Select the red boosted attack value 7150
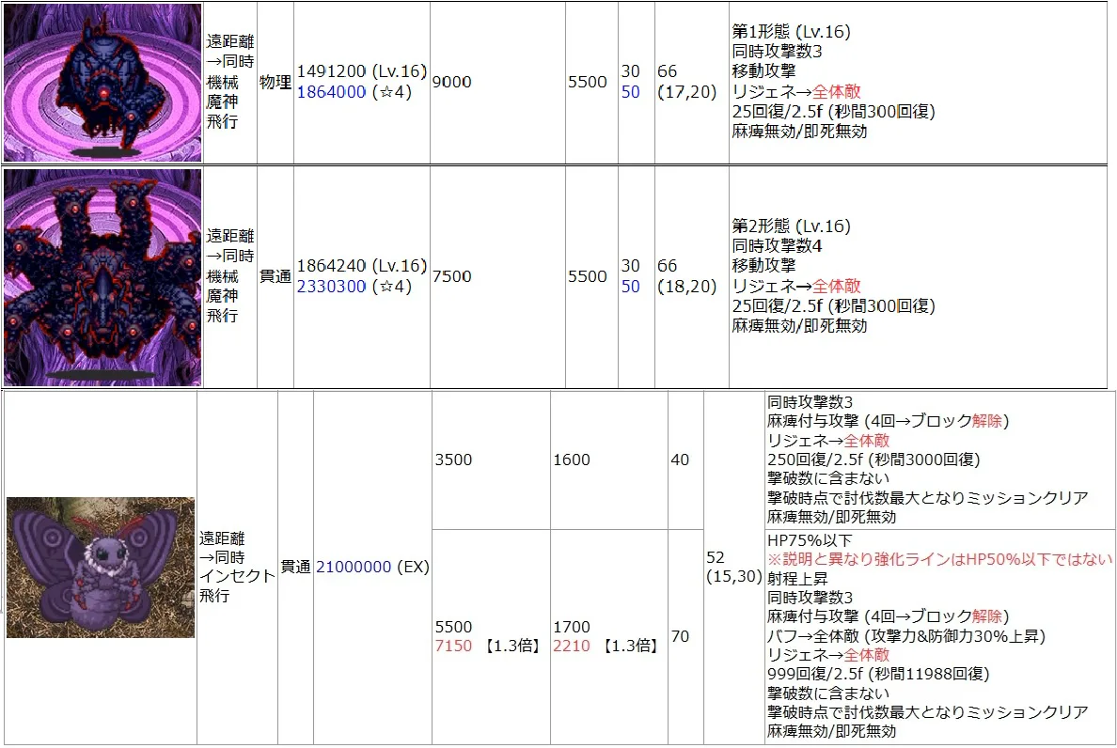 coord(454,646)
